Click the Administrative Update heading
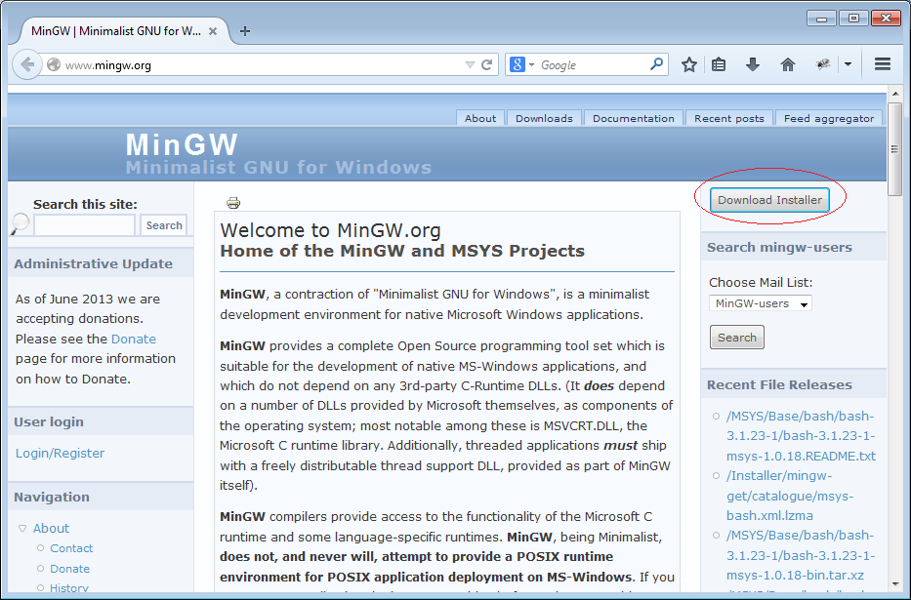 [93, 264]
